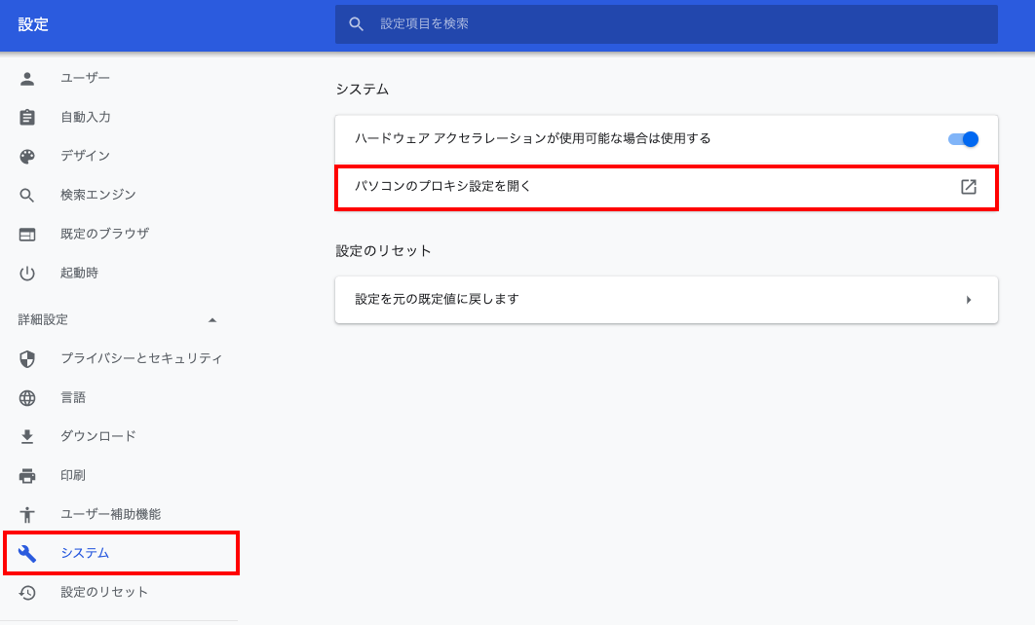Click the 言語 globe icon
Viewport: 1035px width, 625px height.
coord(27,397)
